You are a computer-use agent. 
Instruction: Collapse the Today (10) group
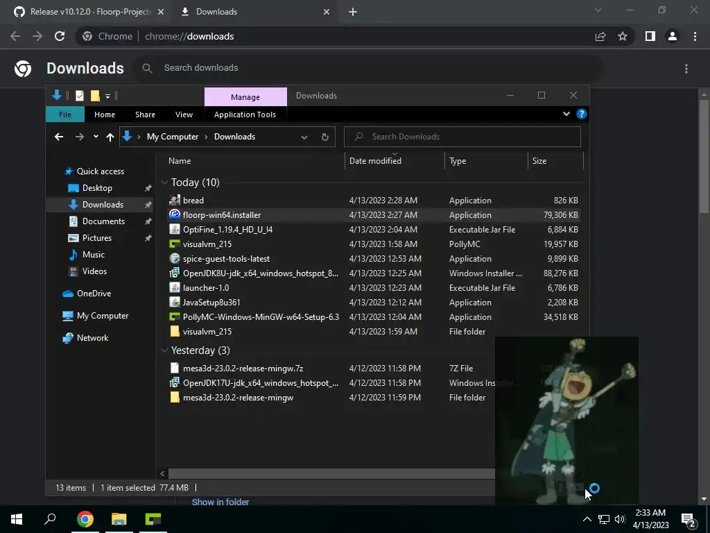point(164,183)
